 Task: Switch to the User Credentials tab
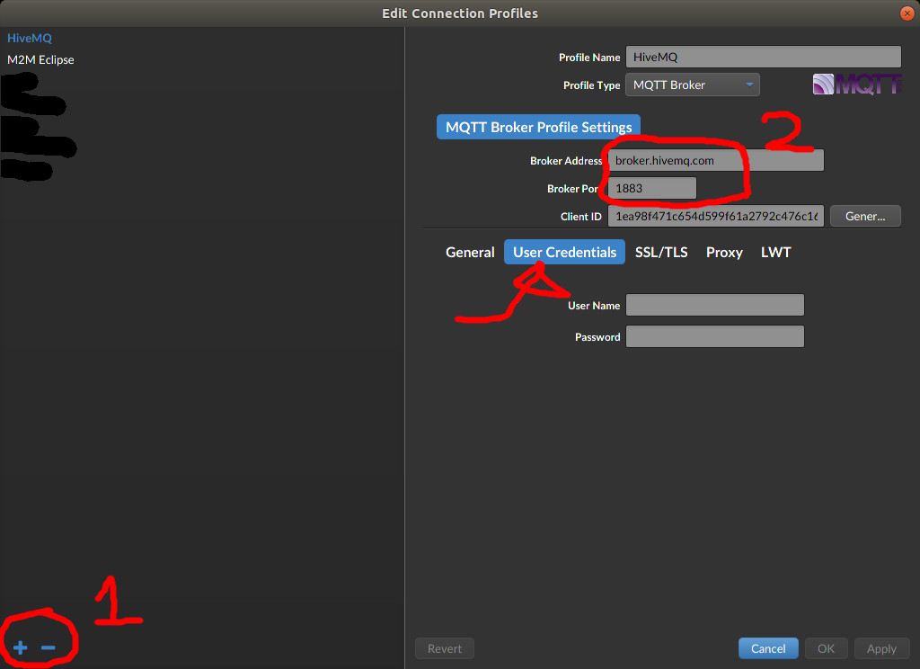564,252
